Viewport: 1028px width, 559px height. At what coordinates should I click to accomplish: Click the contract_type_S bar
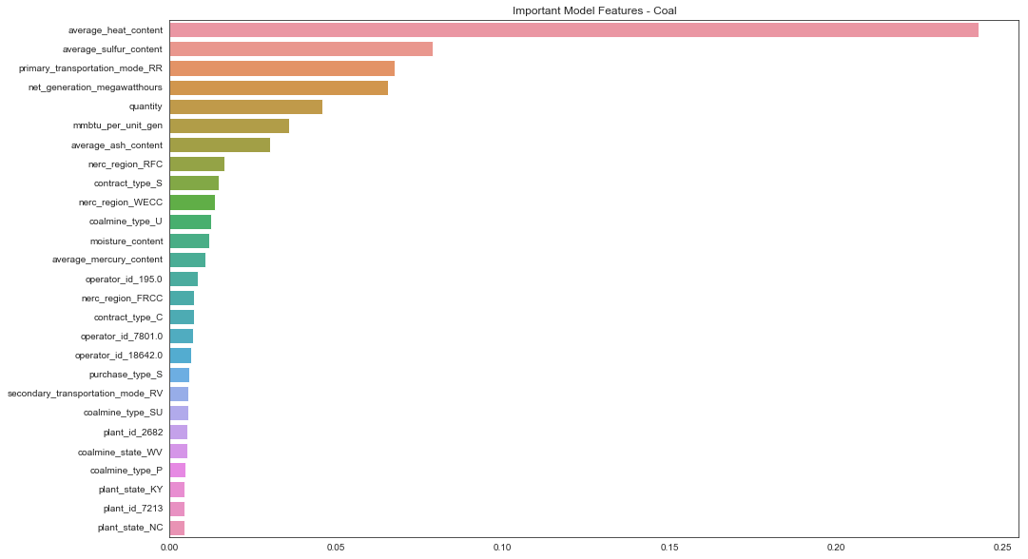[194, 183]
